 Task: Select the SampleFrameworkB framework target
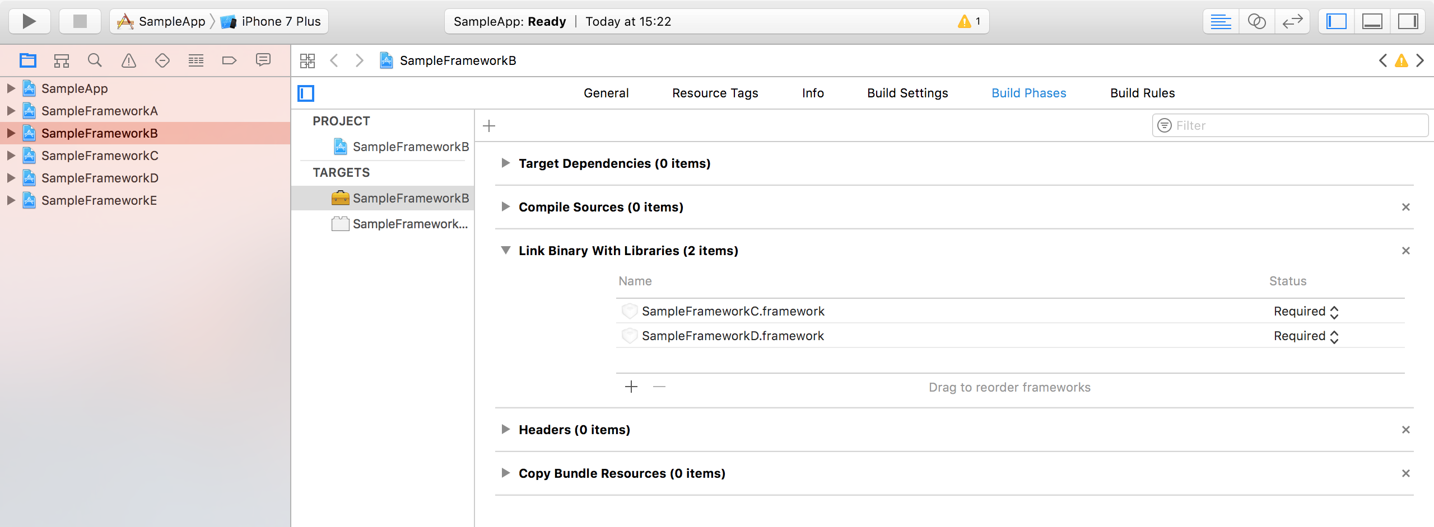point(383,198)
